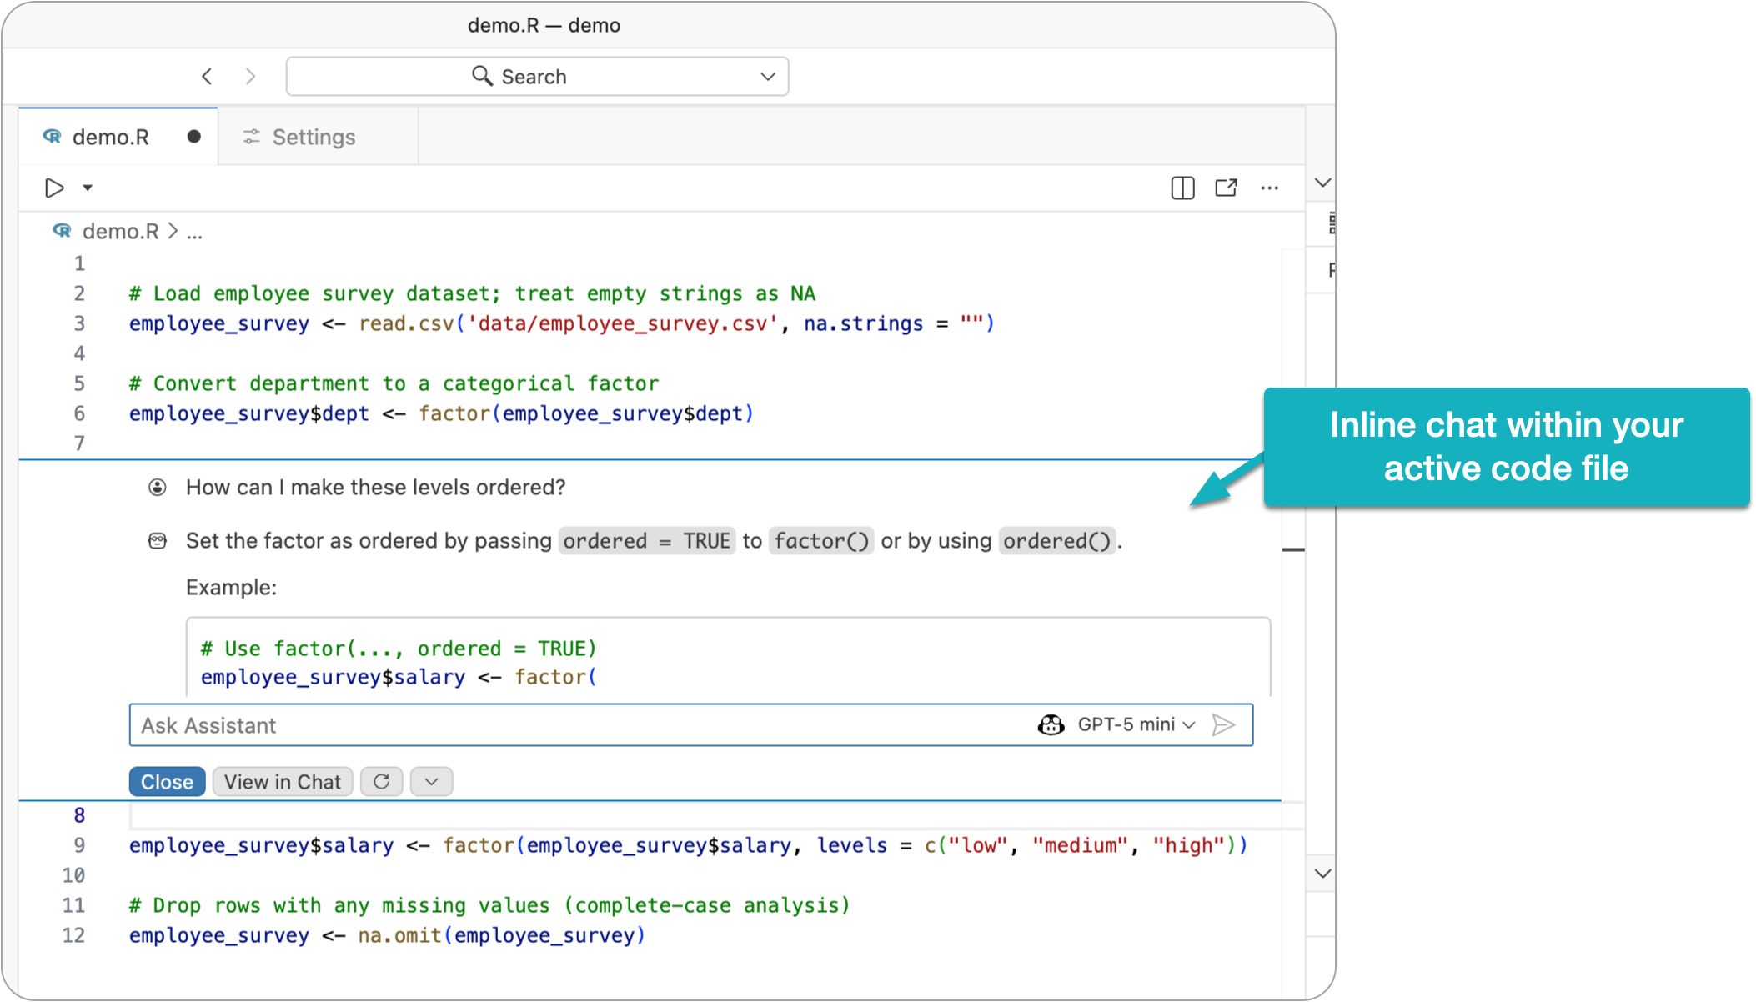Open demo.R in a new window

(x=1226, y=188)
